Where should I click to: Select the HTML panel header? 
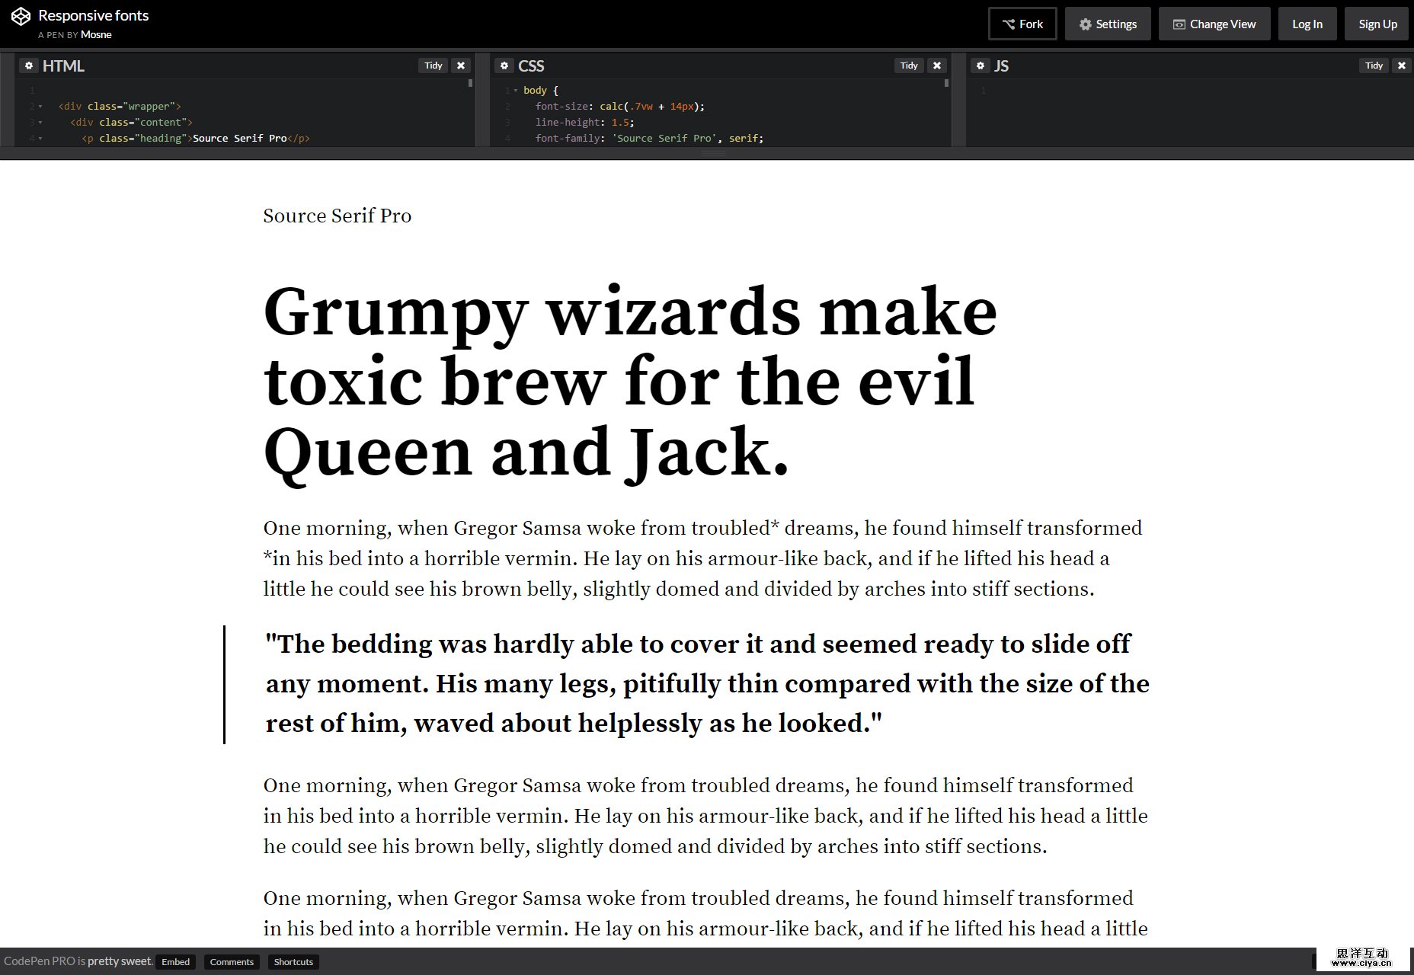pos(64,66)
